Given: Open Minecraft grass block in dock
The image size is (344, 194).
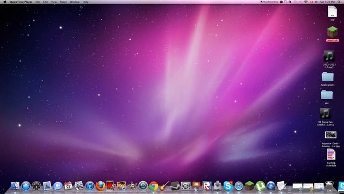Looking at the screenshot, I should tap(249, 186).
